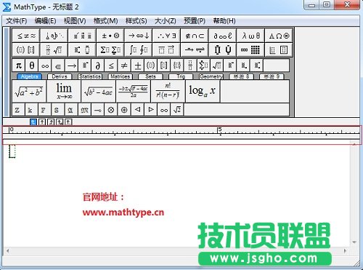
Task: Open the integral templates palette
Action: 139,50
